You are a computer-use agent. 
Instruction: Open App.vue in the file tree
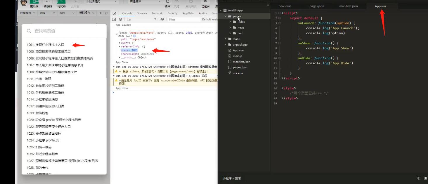click(238, 50)
